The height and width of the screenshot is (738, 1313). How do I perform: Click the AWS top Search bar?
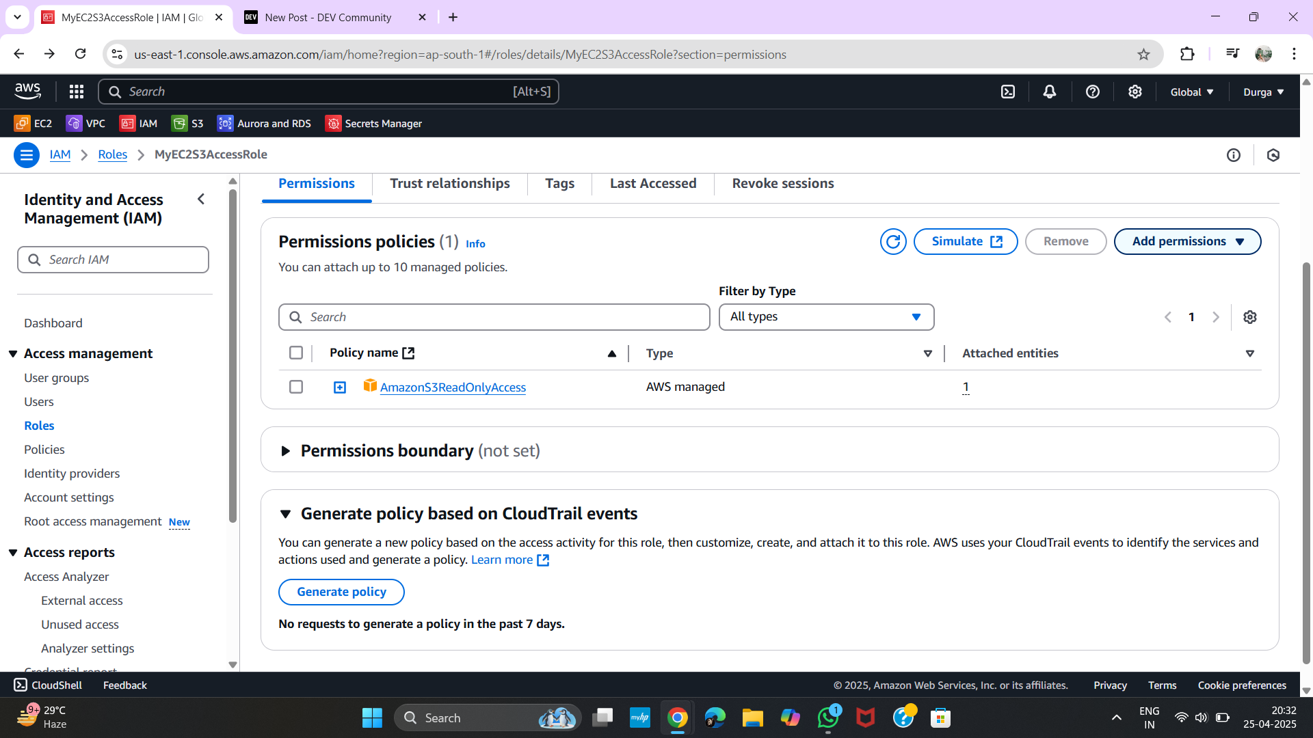(328, 92)
